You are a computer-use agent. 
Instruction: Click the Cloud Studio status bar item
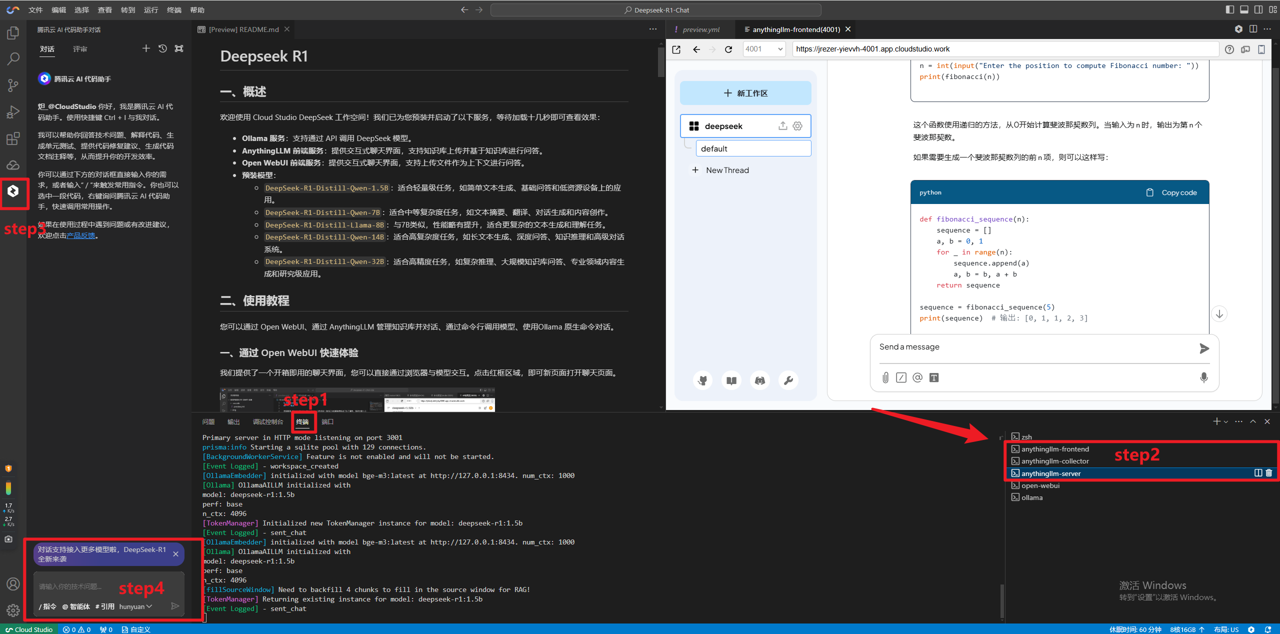[29, 629]
